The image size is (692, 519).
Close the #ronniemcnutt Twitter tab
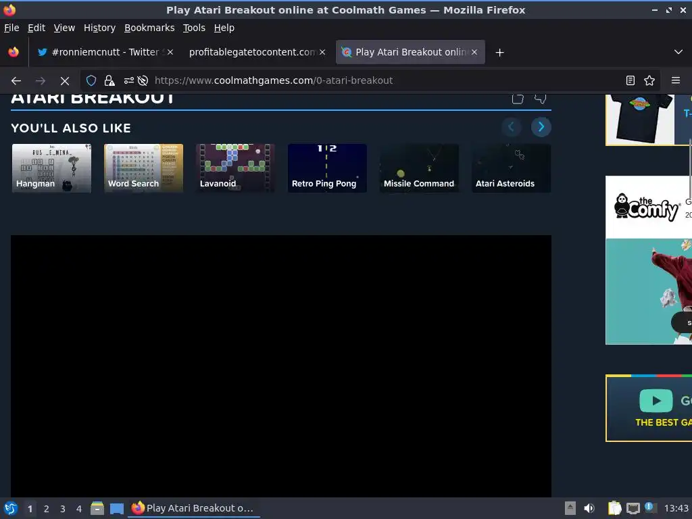pyautogui.click(x=170, y=52)
